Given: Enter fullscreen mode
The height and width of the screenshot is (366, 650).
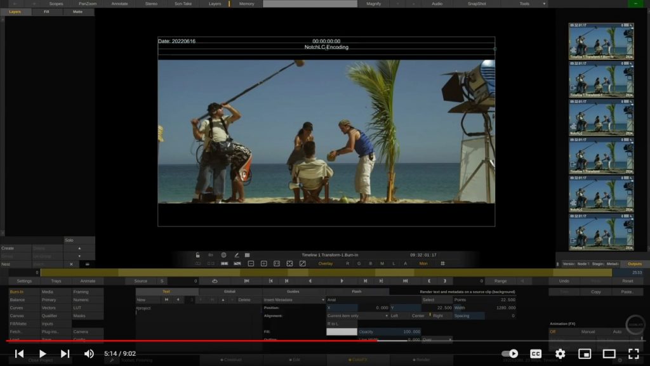Looking at the screenshot, I should tap(633, 353).
